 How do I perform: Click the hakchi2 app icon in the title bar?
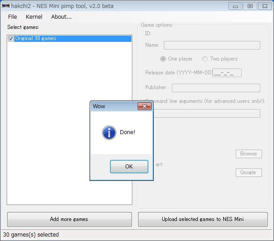6,6
